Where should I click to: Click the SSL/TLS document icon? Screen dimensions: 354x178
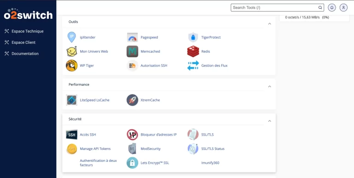pyautogui.click(x=193, y=135)
